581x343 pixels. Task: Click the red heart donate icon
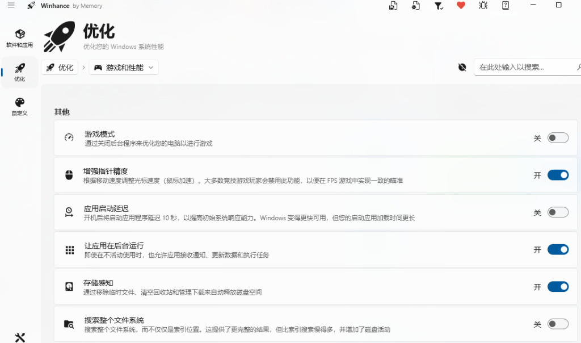pos(461,5)
